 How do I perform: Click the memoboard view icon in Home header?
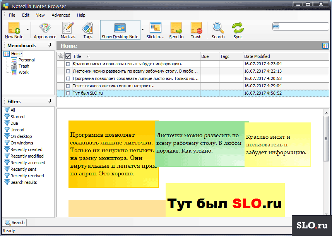(x=325, y=46)
